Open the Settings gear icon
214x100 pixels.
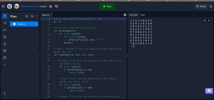pyautogui.click(x=5, y=51)
